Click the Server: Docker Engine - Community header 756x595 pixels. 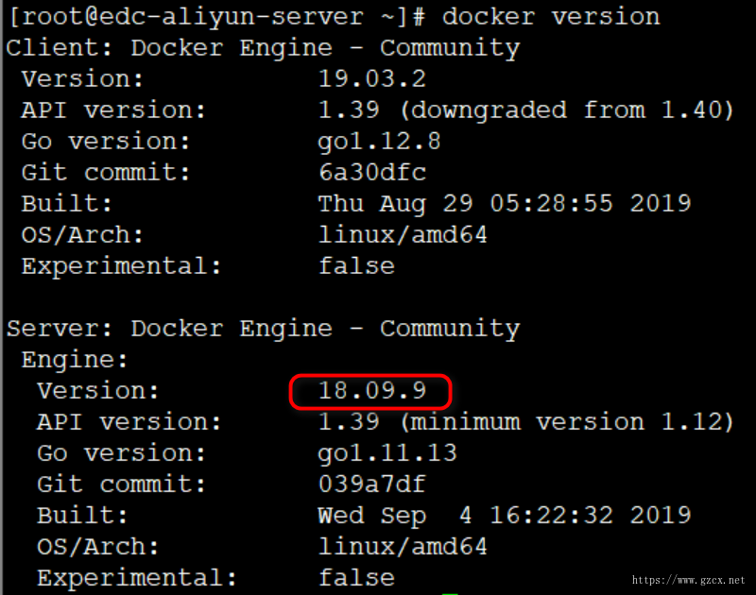[x=263, y=329]
